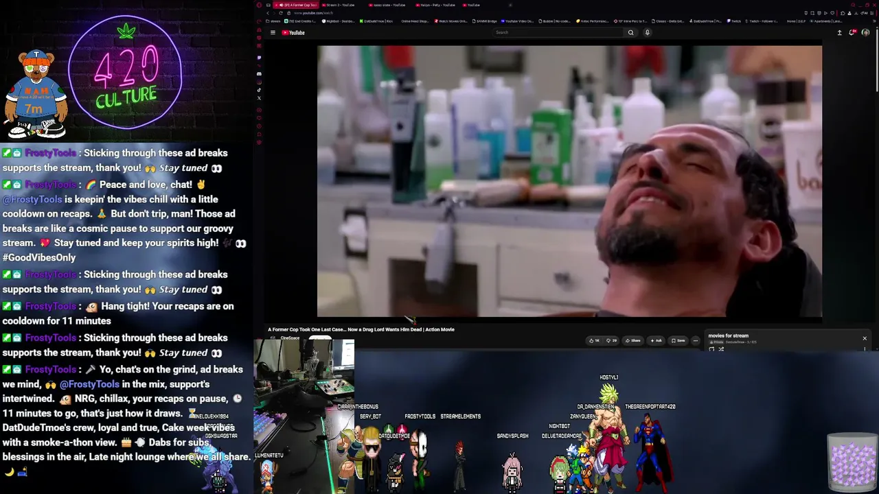Save the video with Save button
This screenshot has height=494, width=879.
[x=678, y=340]
